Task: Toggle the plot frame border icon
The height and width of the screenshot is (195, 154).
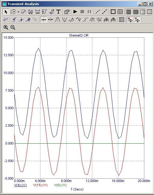Action: (113, 12)
